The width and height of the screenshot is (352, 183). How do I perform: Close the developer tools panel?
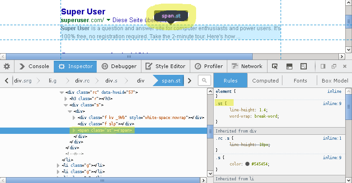[345, 66]
